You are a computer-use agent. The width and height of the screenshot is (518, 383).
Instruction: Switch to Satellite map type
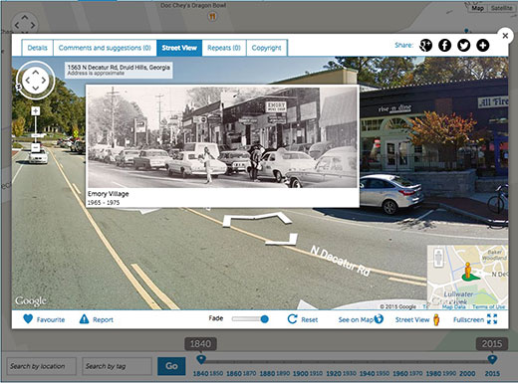[501, 8]
